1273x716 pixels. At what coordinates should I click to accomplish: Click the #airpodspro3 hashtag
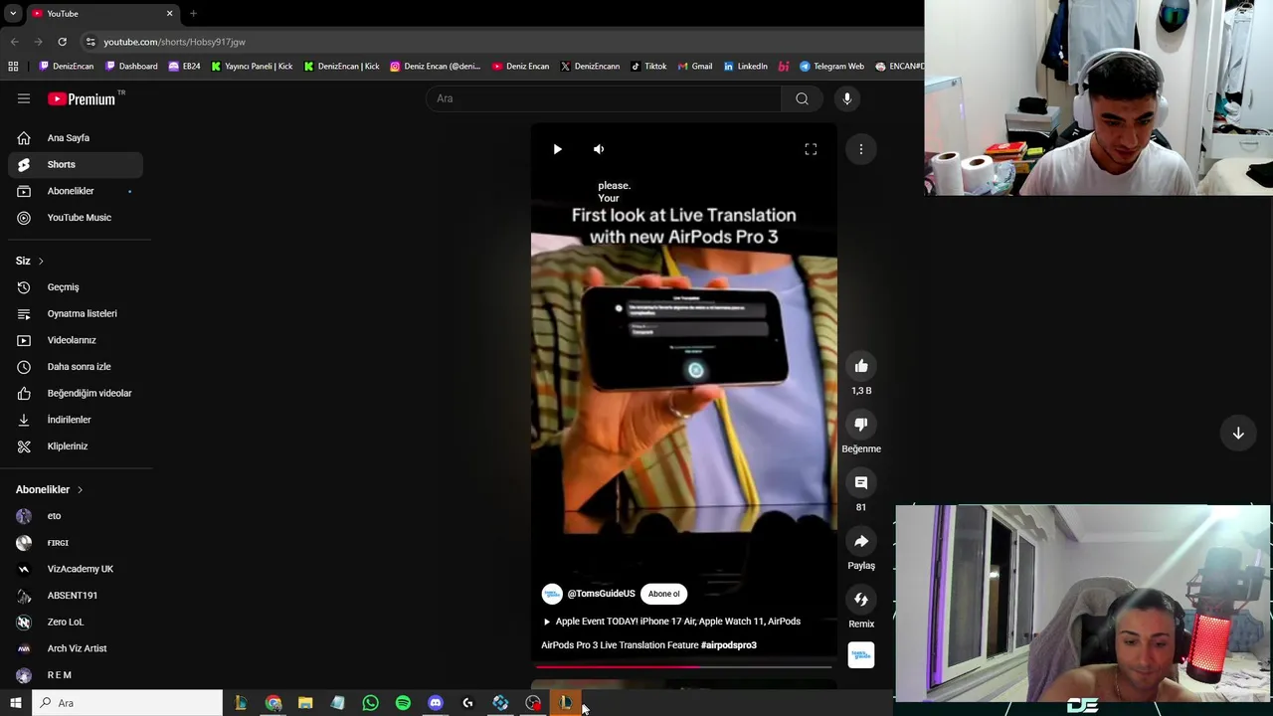(728, 645)
